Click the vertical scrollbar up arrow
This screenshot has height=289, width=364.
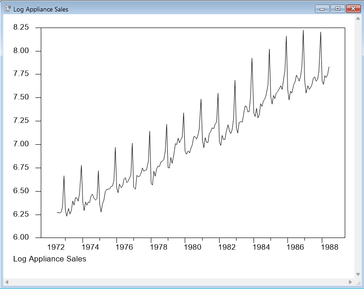click(x=358, y=19)
